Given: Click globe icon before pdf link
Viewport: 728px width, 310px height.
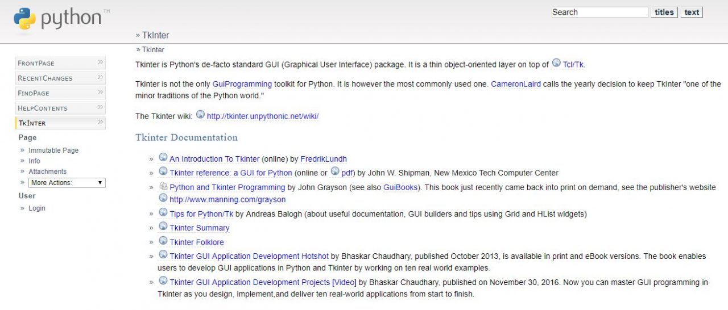Looking at the screenshot, I should (x=335, y=171).
